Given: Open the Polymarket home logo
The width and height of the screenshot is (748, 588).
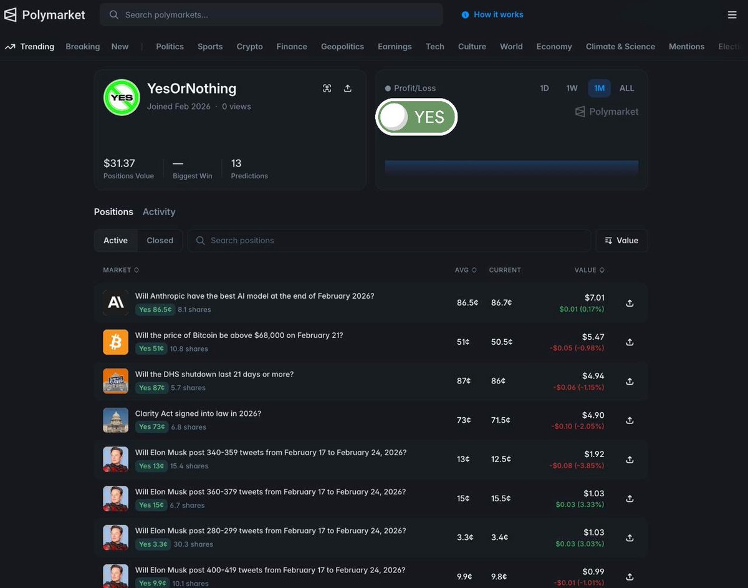Looking at the screenshot, I should [x=44, y=15].
